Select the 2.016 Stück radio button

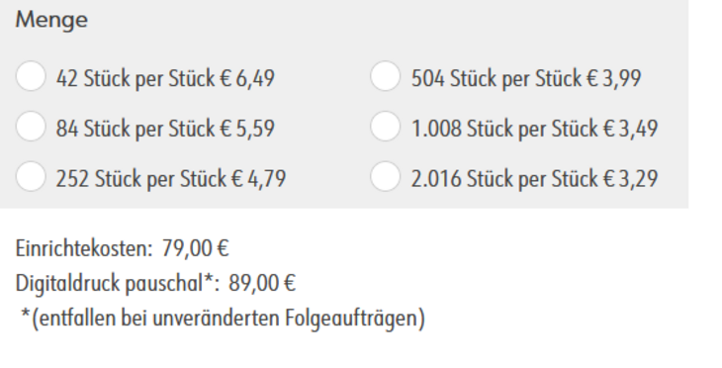pos(386,176)
